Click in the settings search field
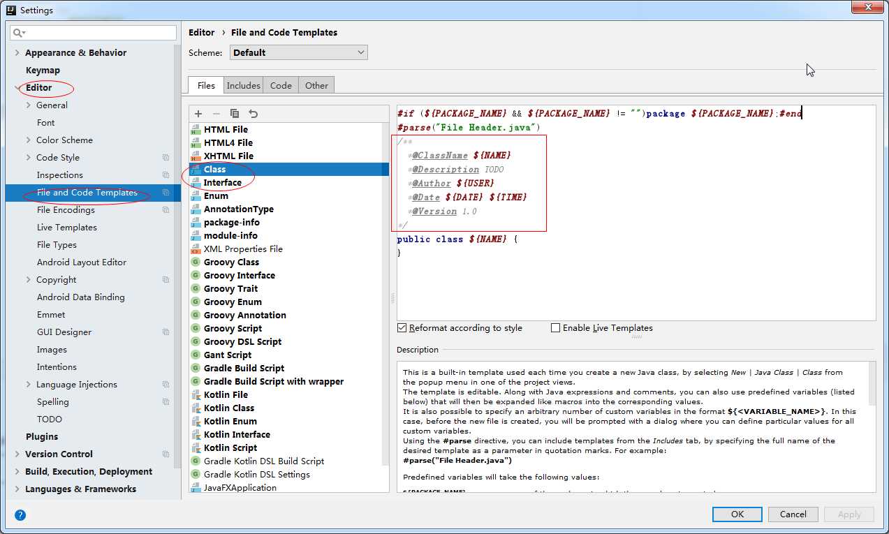 pos(94,33)
